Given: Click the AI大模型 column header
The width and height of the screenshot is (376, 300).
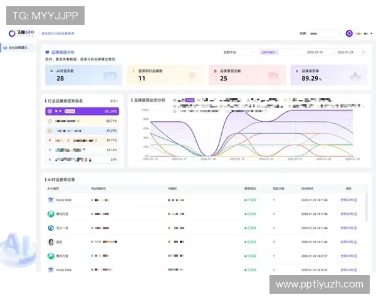Looking at the screenshot, I should coord(53,189).
